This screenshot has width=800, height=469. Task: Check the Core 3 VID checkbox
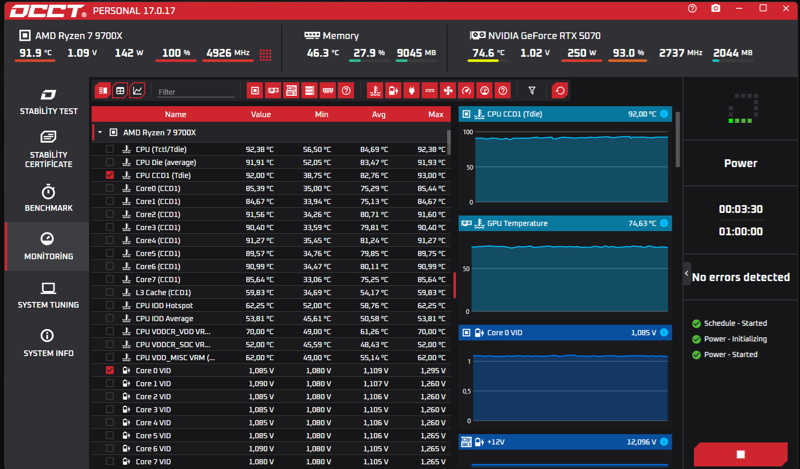tap(110, 410)
